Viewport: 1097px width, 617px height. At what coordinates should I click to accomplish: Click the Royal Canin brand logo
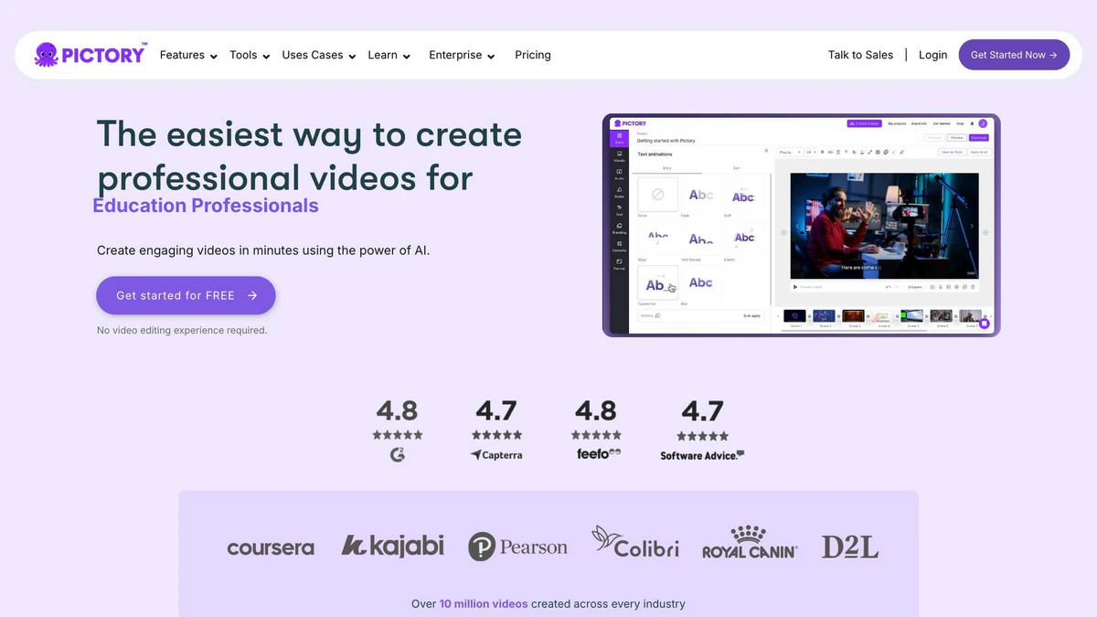[x=750, y=542]
